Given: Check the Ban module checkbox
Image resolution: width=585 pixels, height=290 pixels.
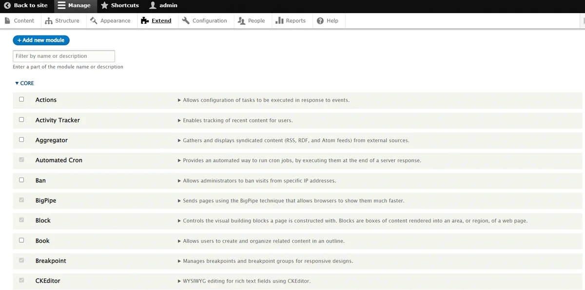Looking at the screenshot, I should [x=21, y=180].
